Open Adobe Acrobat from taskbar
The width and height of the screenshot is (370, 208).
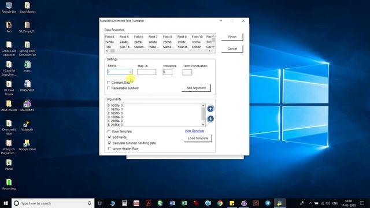(149, 203)
